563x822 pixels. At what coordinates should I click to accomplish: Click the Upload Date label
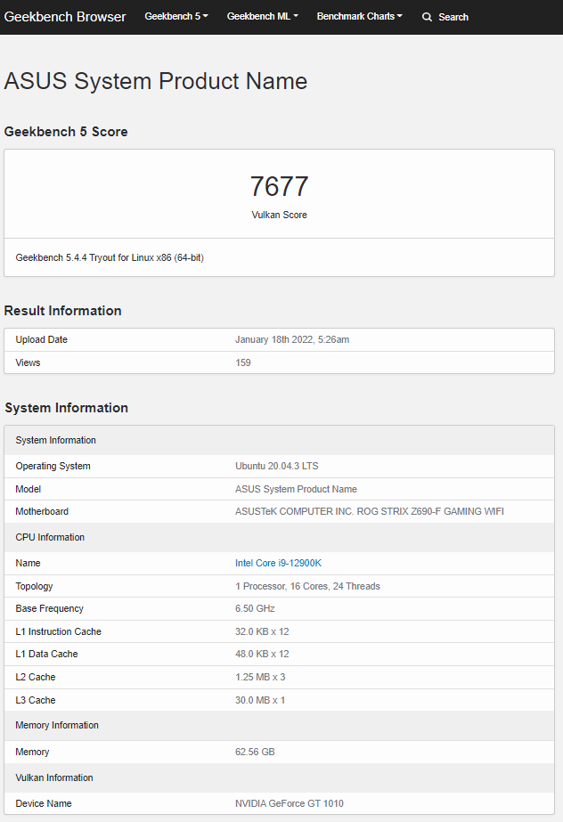[41, 339]
